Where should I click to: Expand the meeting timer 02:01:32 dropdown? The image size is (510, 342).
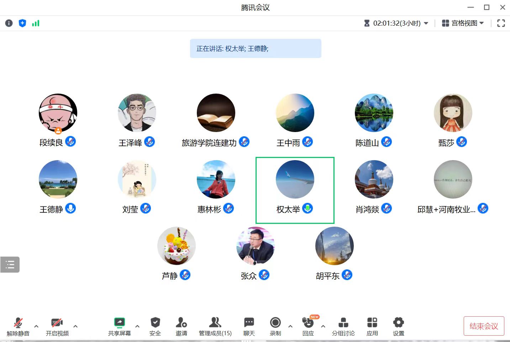[x=426, y=23]
